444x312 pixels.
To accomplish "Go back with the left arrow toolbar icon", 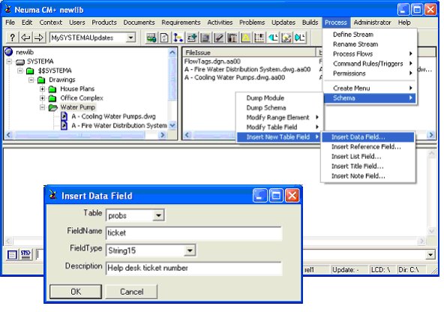I will 25,37.
